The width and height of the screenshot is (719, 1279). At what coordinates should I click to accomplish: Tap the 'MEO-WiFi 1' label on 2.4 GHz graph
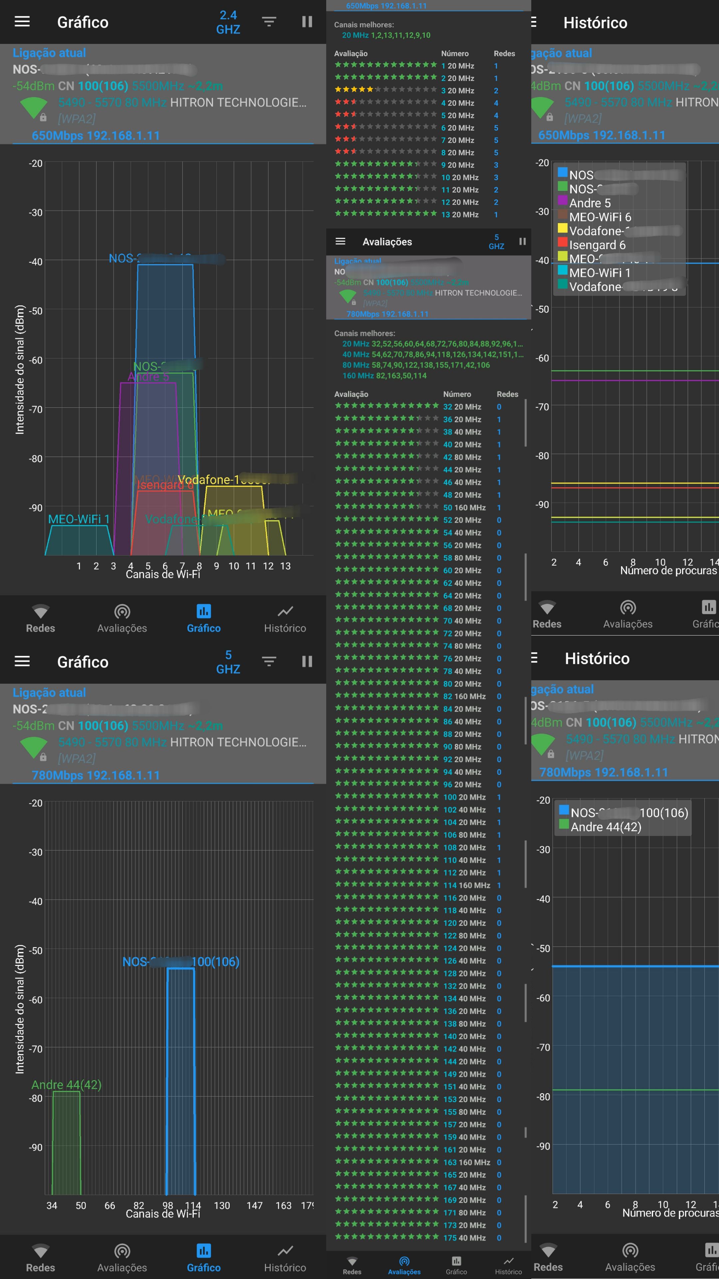coord(79,519)
